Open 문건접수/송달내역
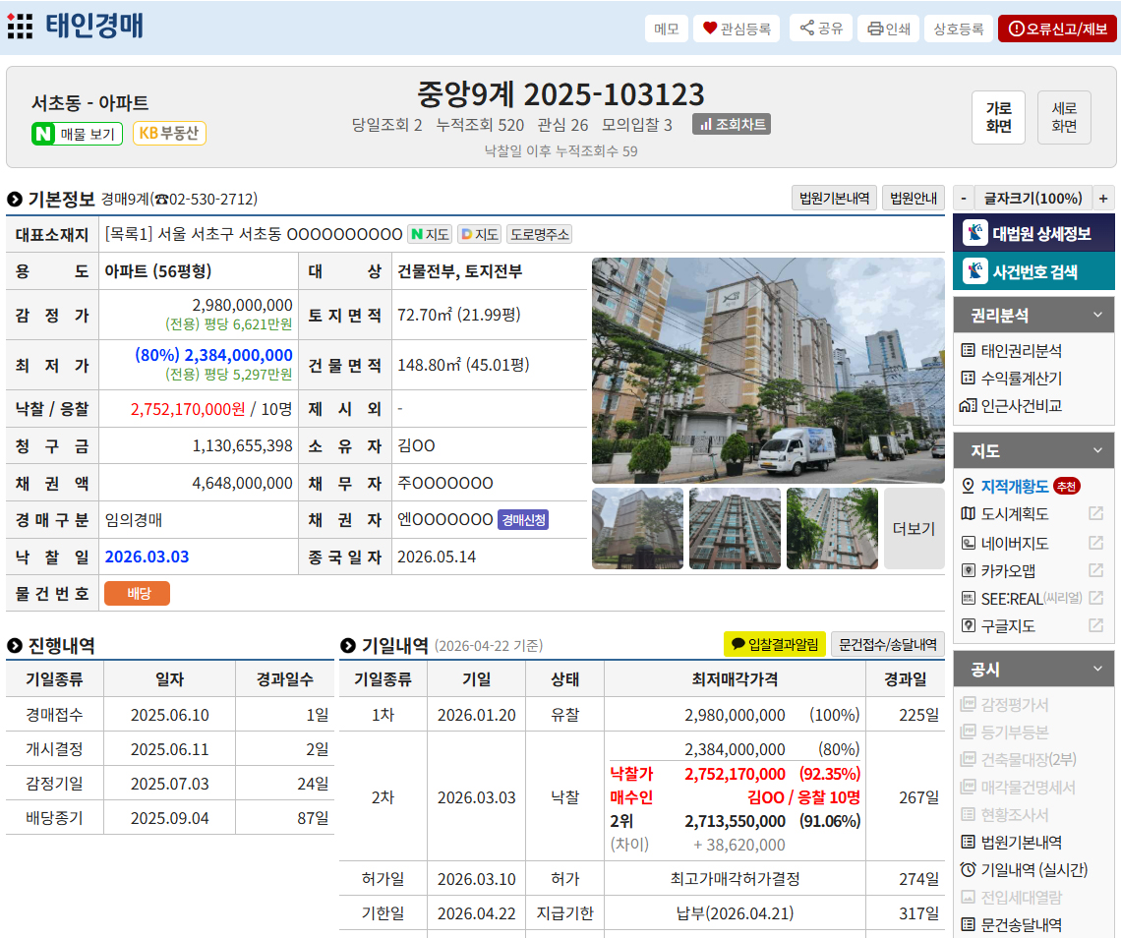1121x938 pixels. coord(888,644)
